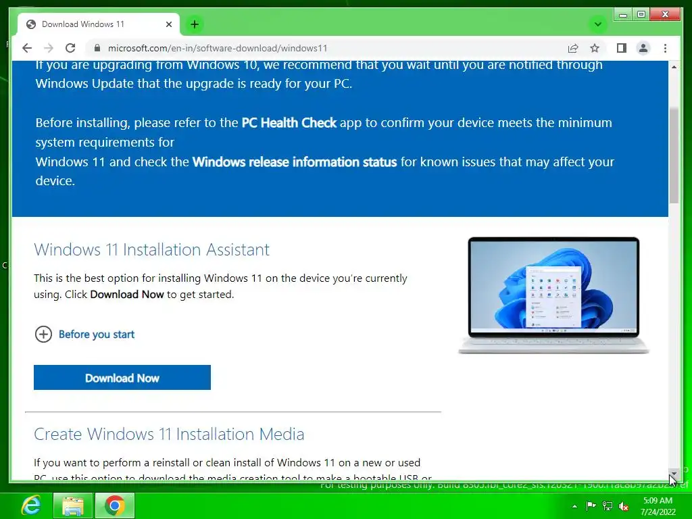The height and width of the screenshot is (519, 692).
Task: Click the scrollbar up arrow
Action: [x=674, y=67]
